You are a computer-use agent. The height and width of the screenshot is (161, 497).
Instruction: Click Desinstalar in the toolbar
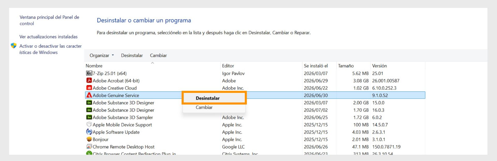tap(132, 55)
